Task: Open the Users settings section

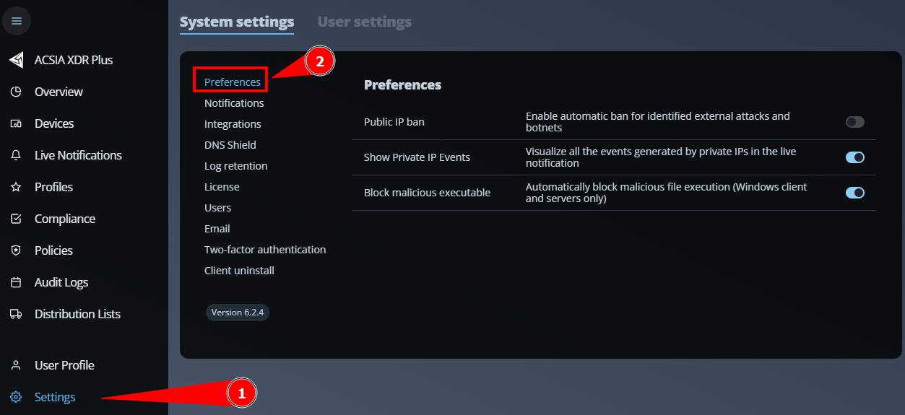Action: tap(218, 208)
